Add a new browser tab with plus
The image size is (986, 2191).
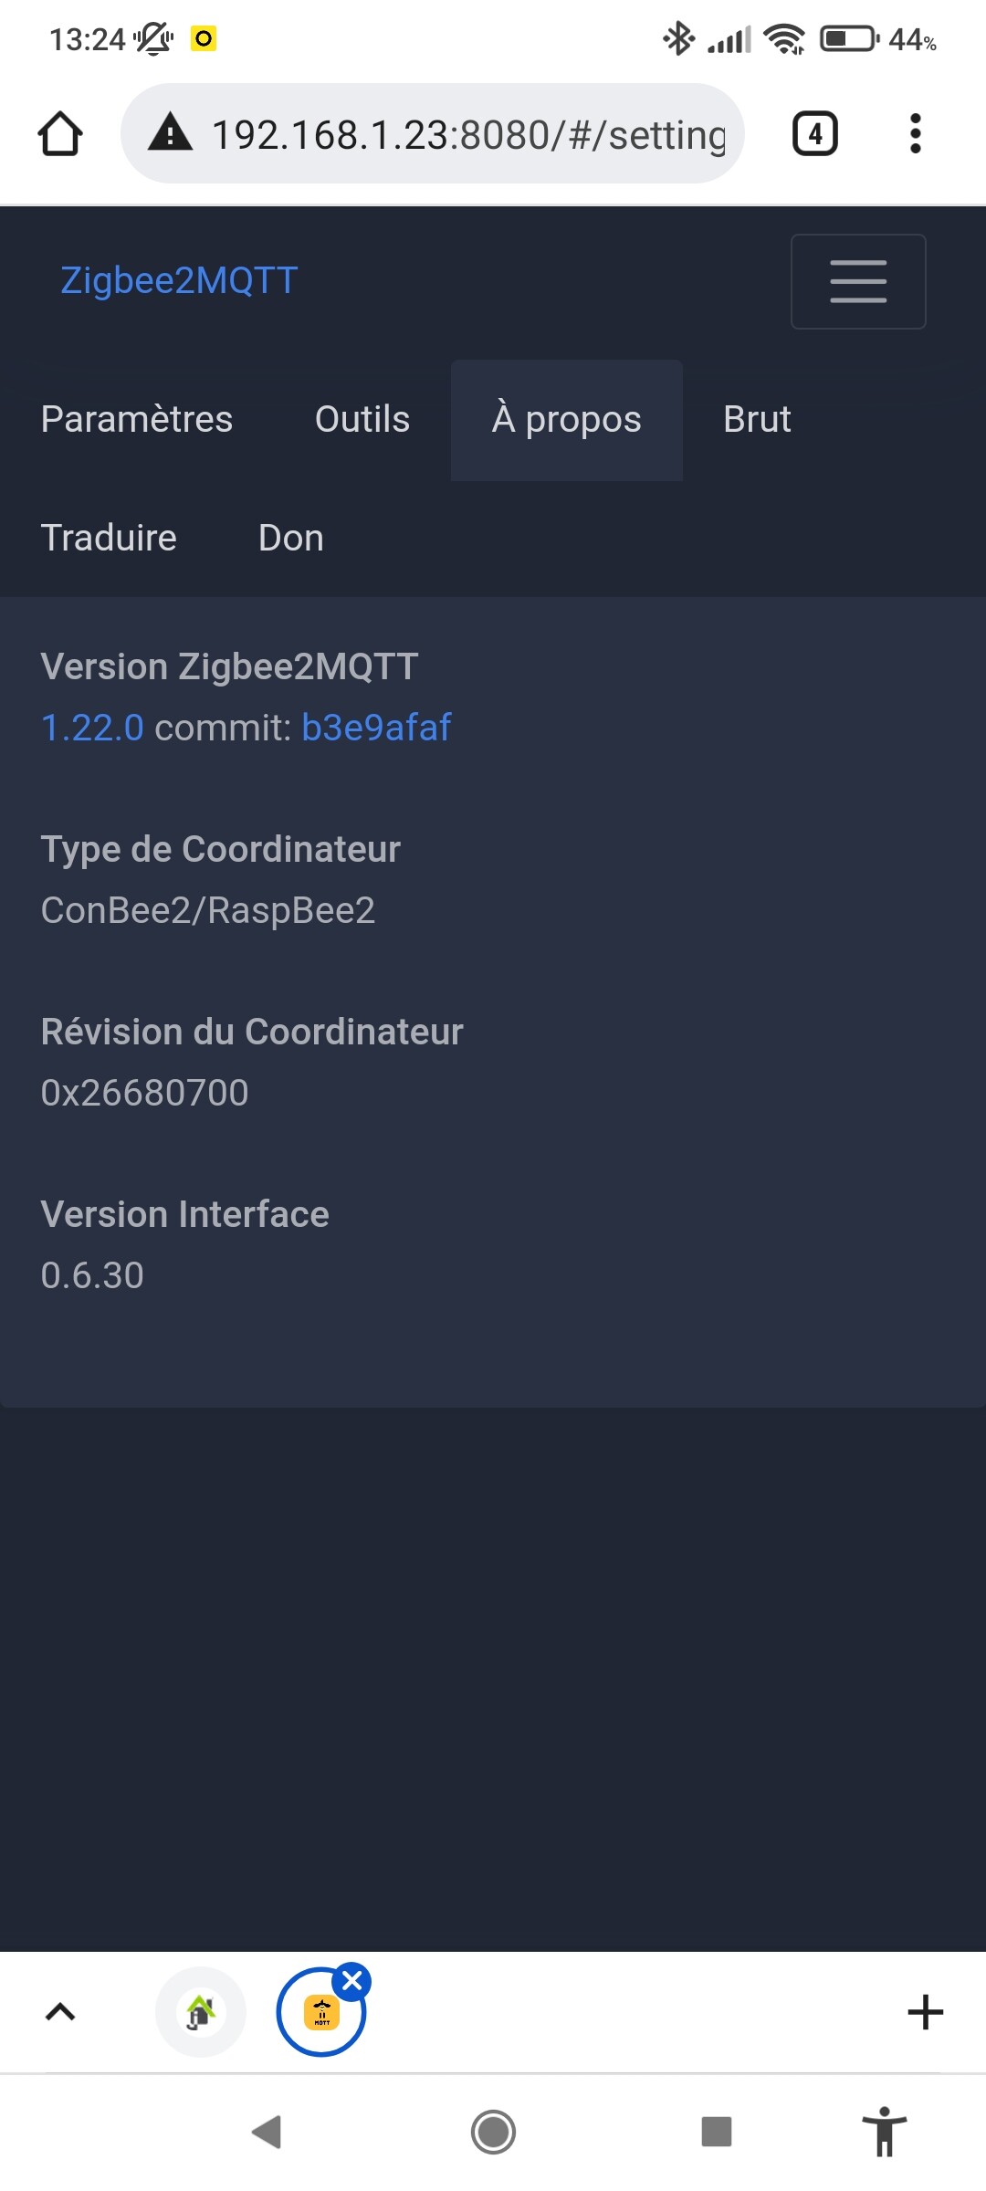point(925,2012)
